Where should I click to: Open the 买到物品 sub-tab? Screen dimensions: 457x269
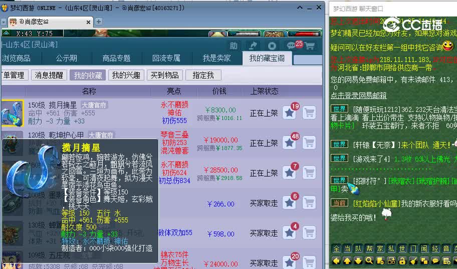[x=165, y=75]
